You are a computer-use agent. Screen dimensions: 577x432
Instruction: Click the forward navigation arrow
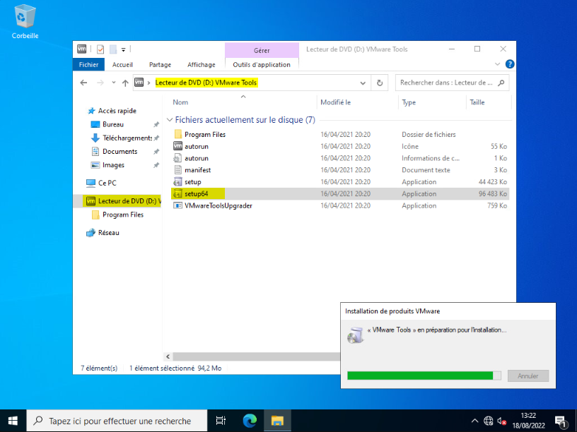tap(100, 83)
